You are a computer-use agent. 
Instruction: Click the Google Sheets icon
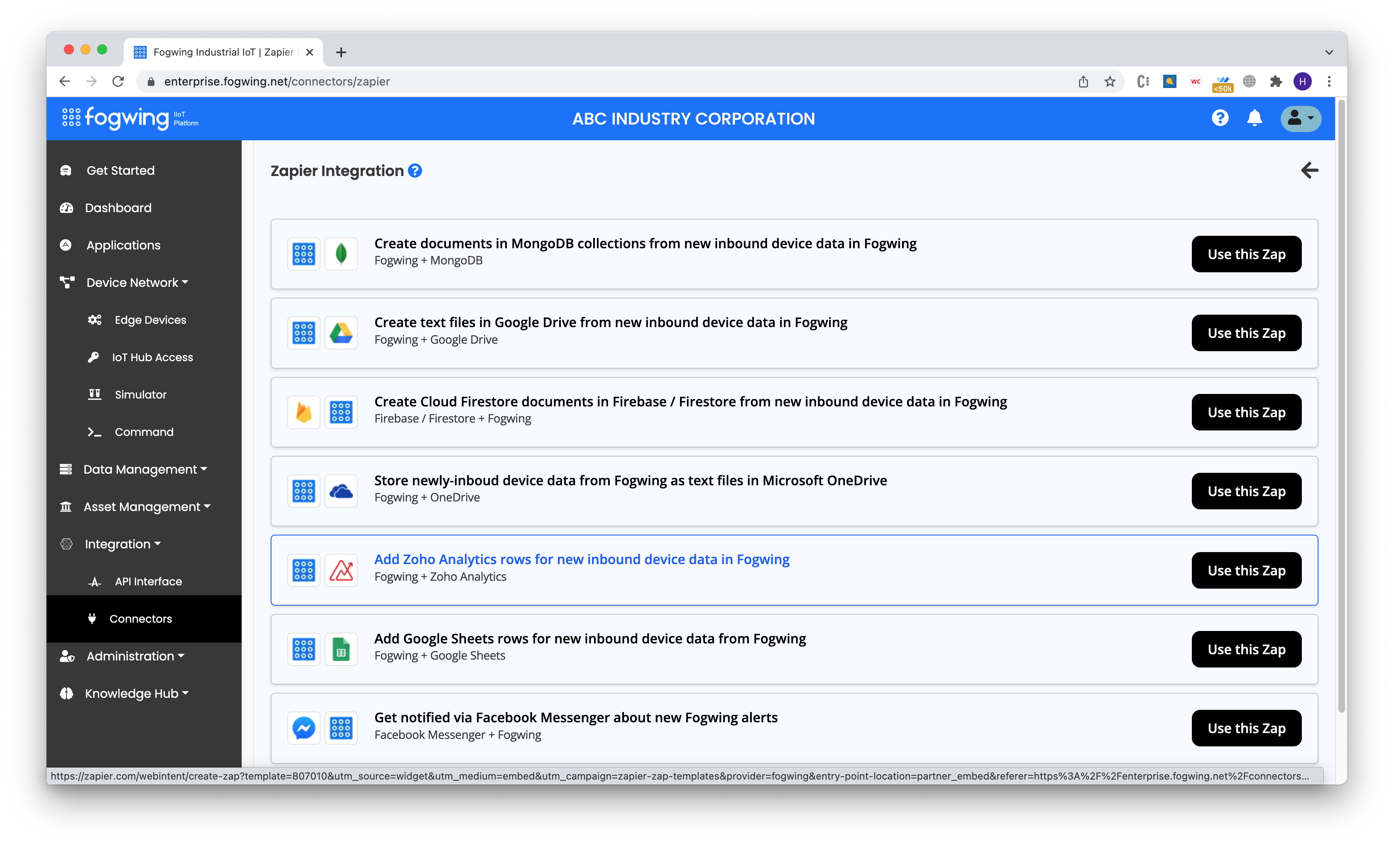(x=341, y=649)
